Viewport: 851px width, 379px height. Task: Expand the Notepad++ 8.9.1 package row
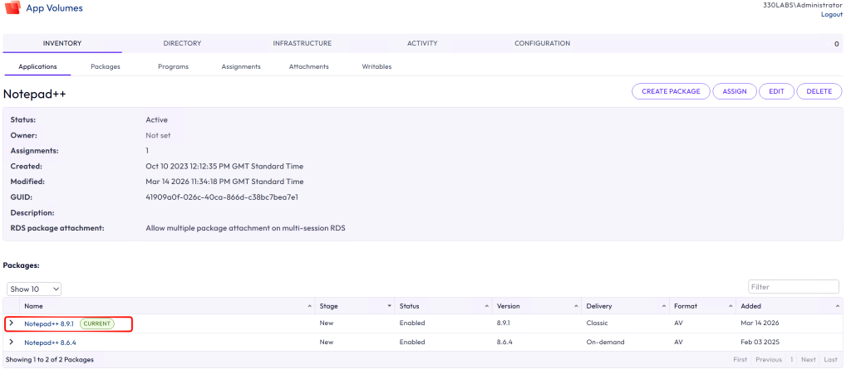(x=12, y=323)
